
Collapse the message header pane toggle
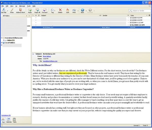[33, 54]
